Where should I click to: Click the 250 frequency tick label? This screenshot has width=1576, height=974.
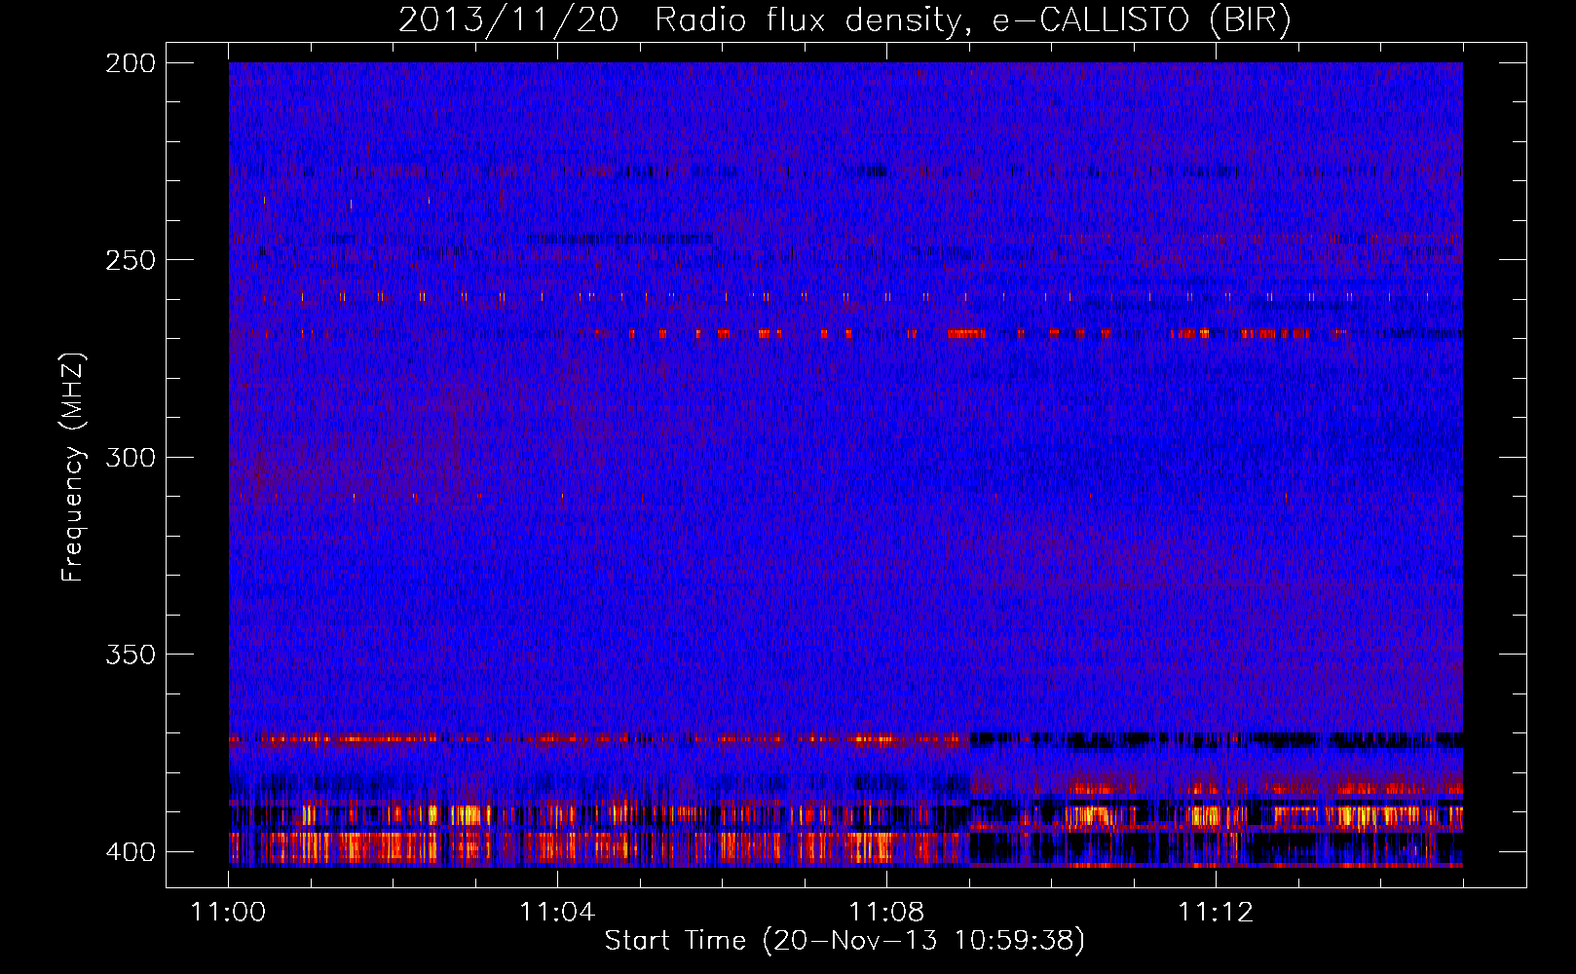coord(131,260)
